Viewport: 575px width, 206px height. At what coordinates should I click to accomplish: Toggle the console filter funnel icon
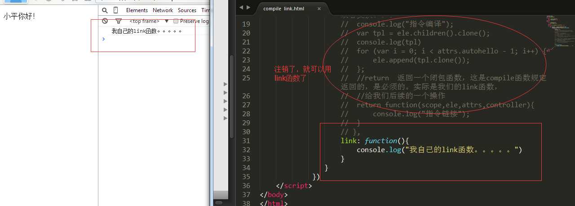(x=119, y=21)
